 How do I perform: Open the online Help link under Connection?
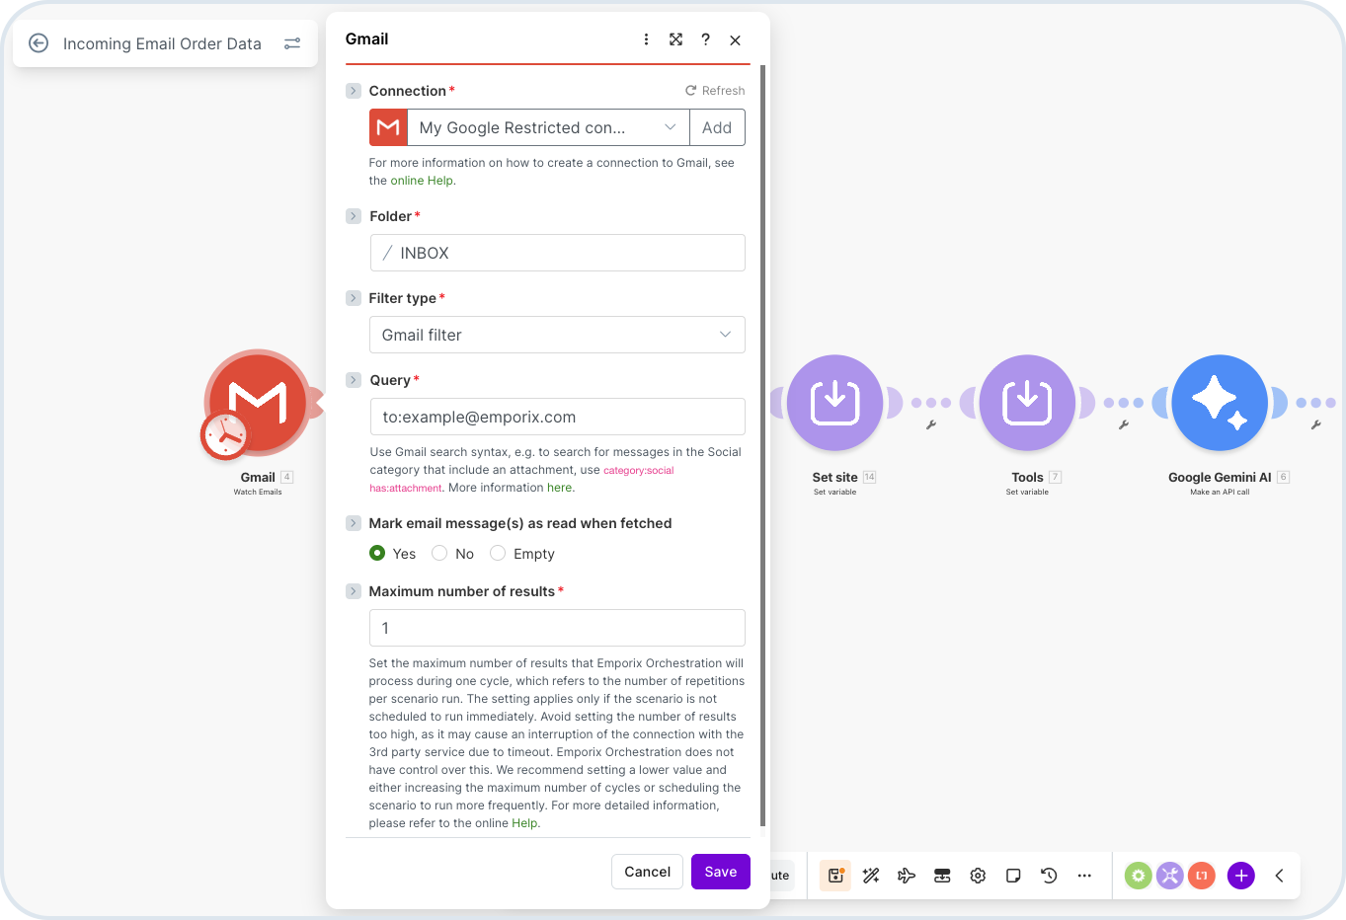click(x=422, y=181)
